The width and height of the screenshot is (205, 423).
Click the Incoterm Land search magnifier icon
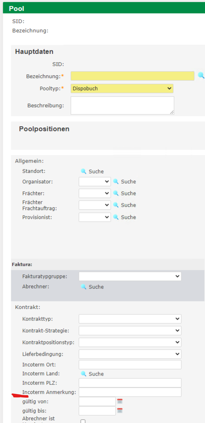point(84,374)
